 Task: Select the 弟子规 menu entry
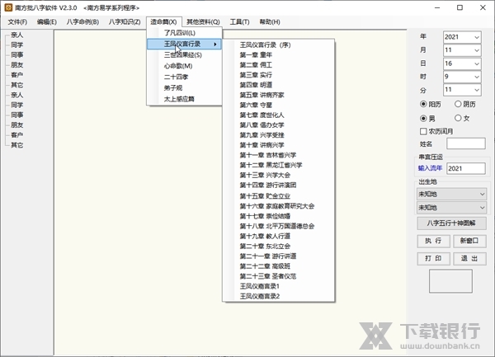[184, 88]
